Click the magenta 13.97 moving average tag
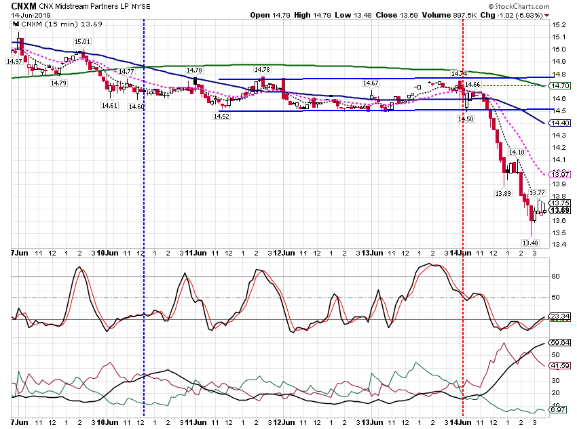This screenshot has height=429, width=577. pos(560,174)
